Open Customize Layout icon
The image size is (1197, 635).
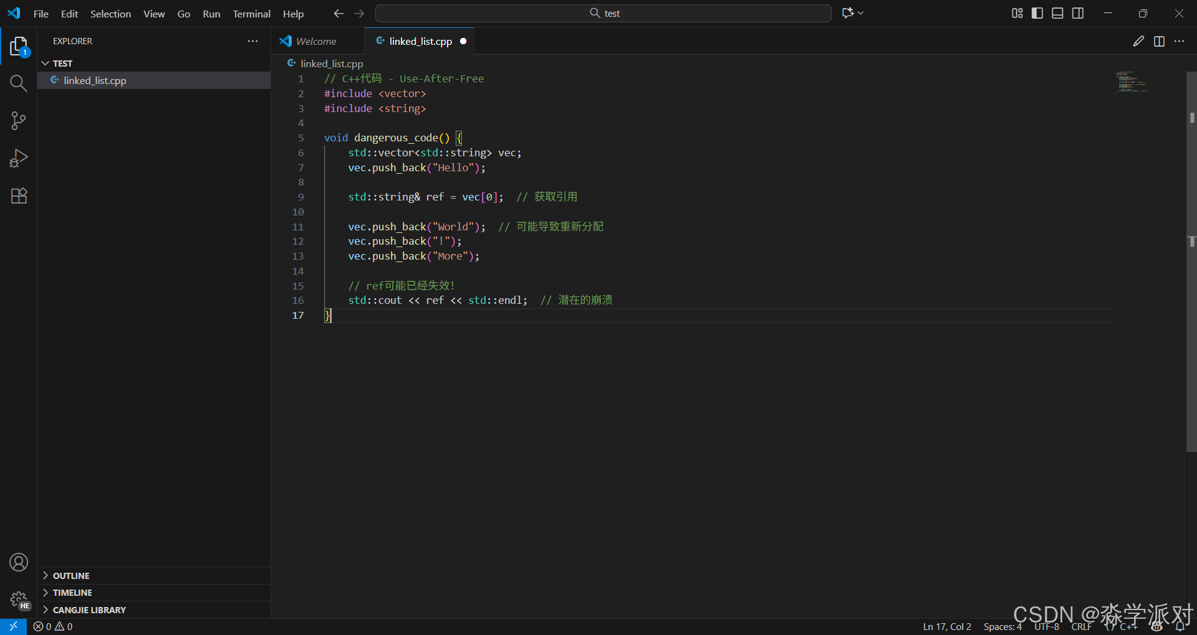point(1017,13)
